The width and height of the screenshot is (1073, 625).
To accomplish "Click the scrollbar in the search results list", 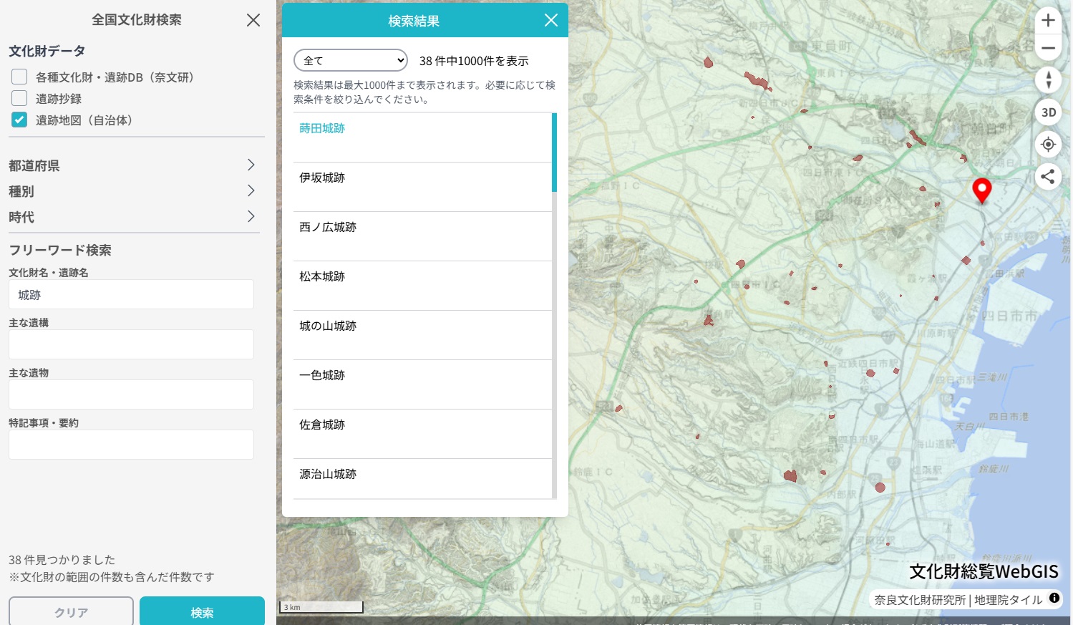I will [x=554, y=153].
